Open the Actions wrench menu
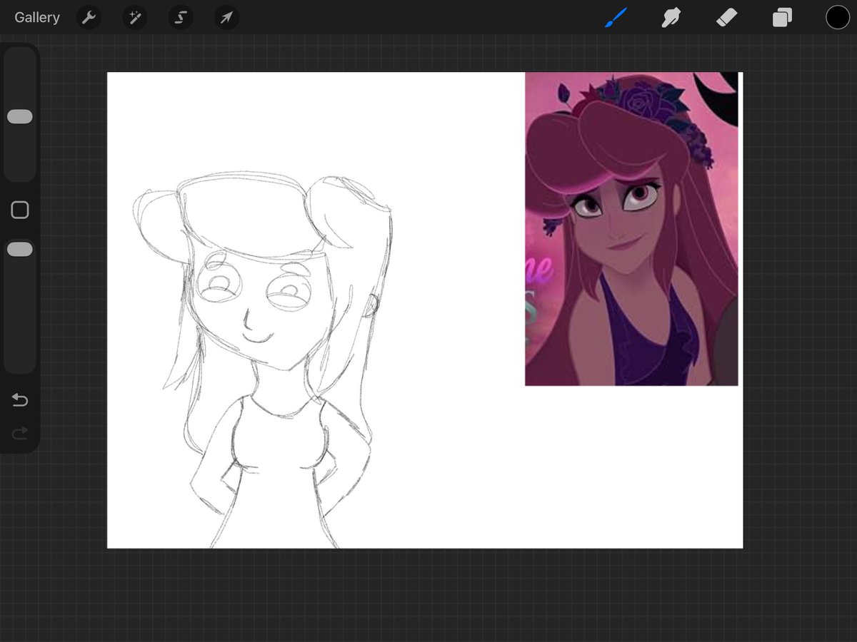The height and width of the screenshot is (642, 857). click(89, 17)
